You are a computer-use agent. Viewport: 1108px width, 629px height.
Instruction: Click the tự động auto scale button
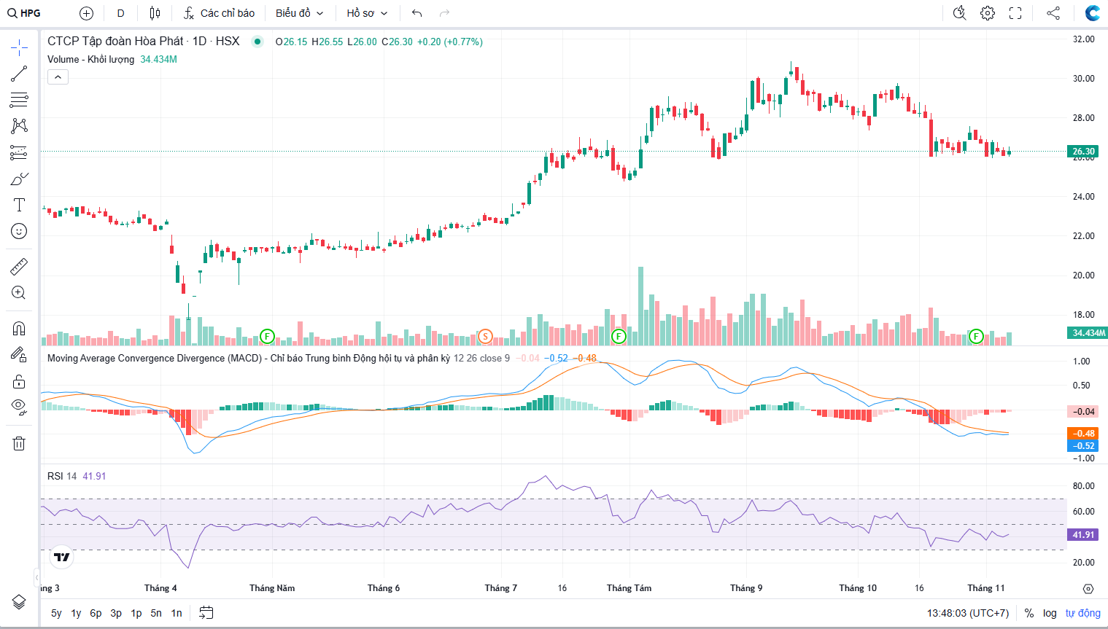1082,613
